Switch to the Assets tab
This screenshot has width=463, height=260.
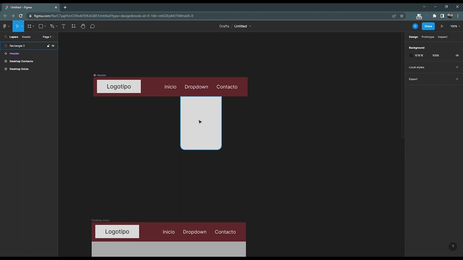[x=26, y=37]
